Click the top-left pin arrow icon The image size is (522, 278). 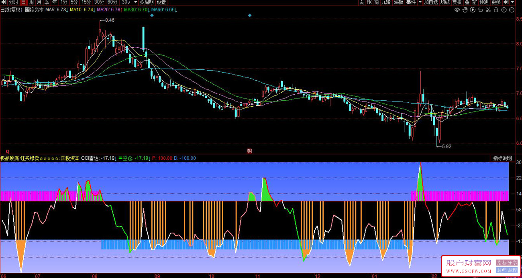[3, 2]
